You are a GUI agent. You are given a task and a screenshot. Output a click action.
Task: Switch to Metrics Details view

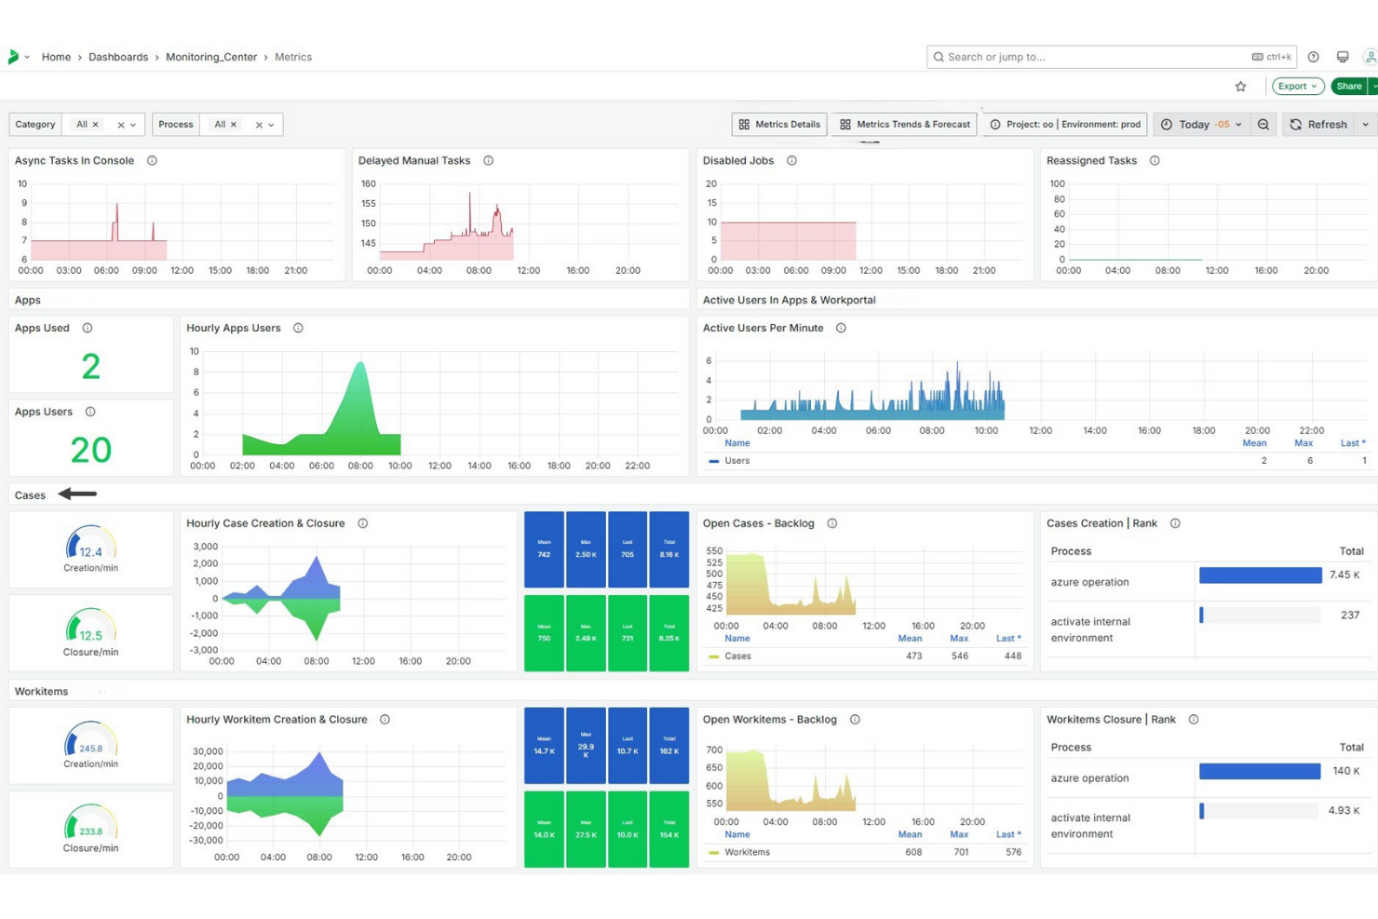coord(778,124)
